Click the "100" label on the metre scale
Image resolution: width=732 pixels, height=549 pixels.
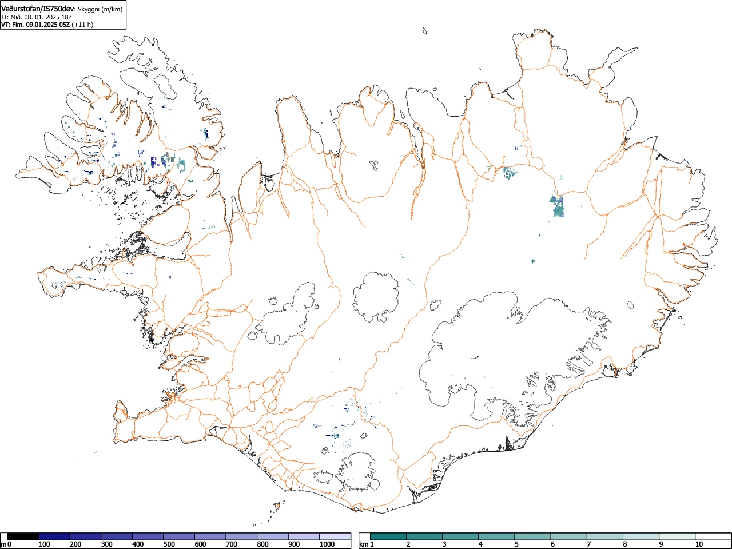[44, 544]
